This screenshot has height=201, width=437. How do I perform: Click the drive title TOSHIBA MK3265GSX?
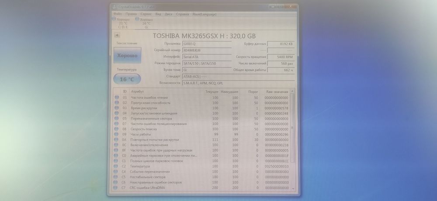click(x=204, y=36)
